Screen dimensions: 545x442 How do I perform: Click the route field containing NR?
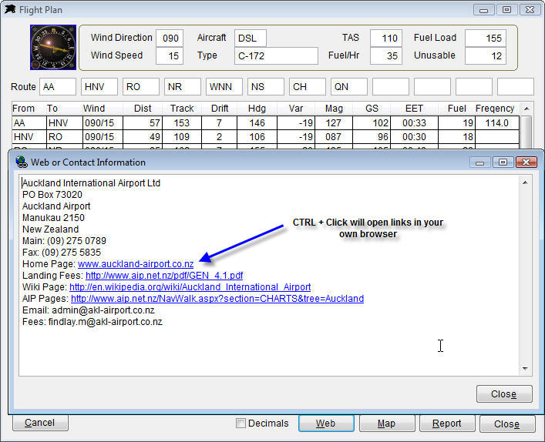183,86
